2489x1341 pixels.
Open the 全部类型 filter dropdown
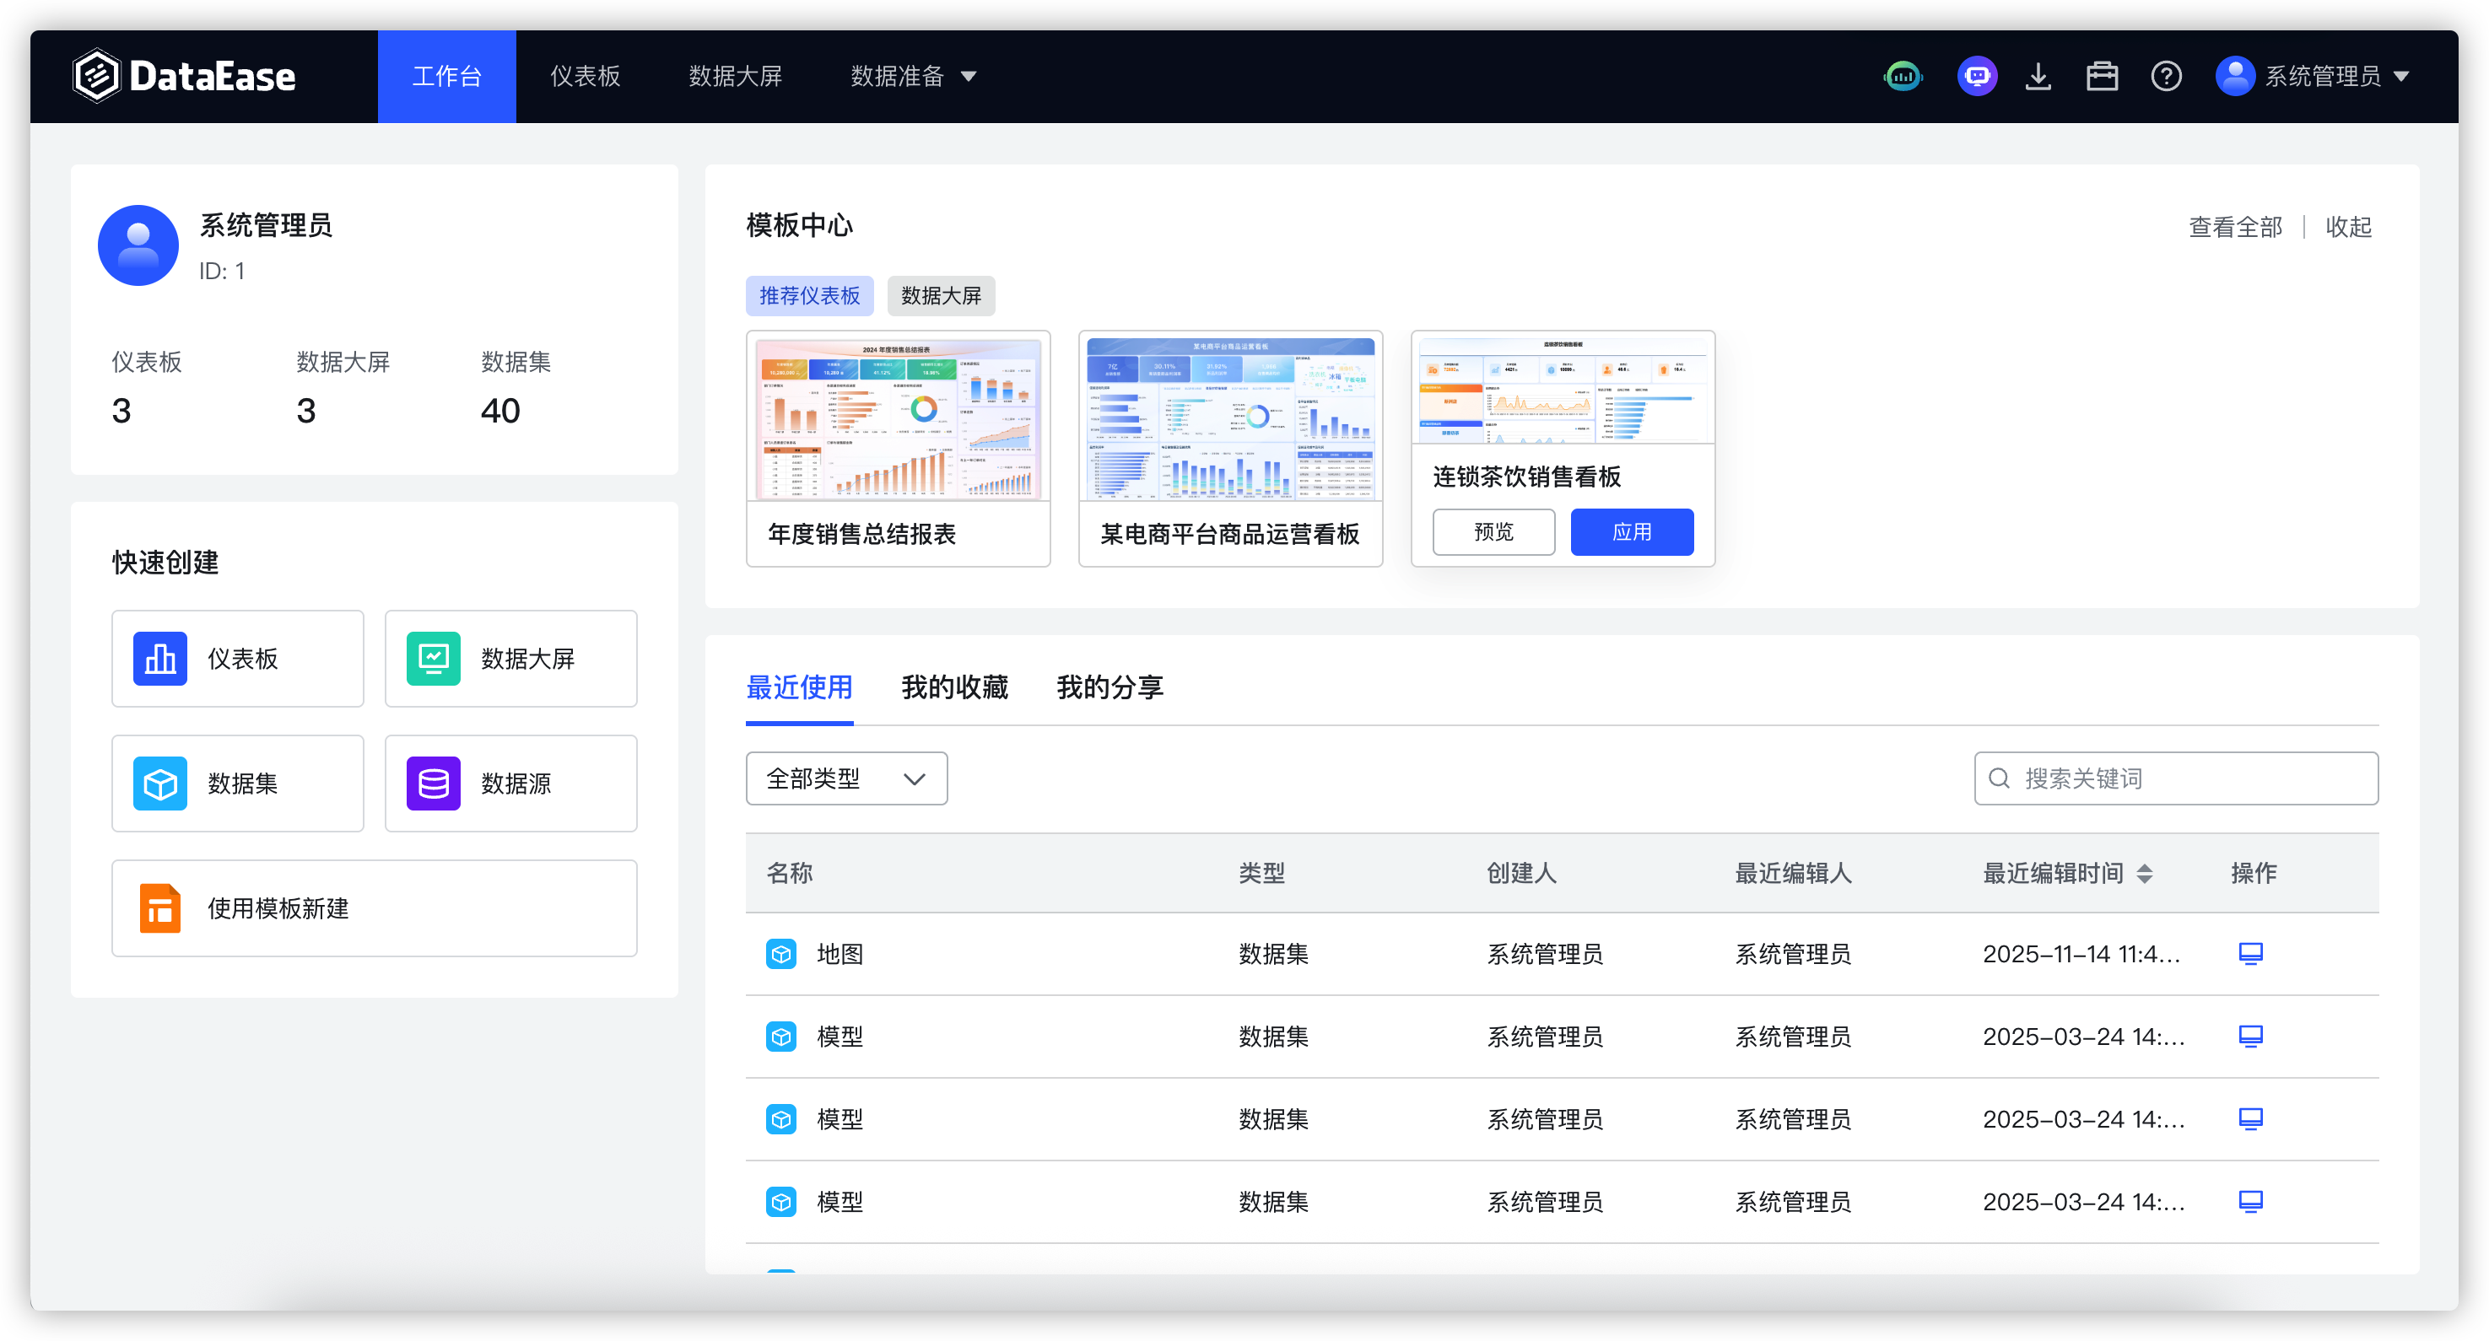pyautogui.click(x=845, y=778)
